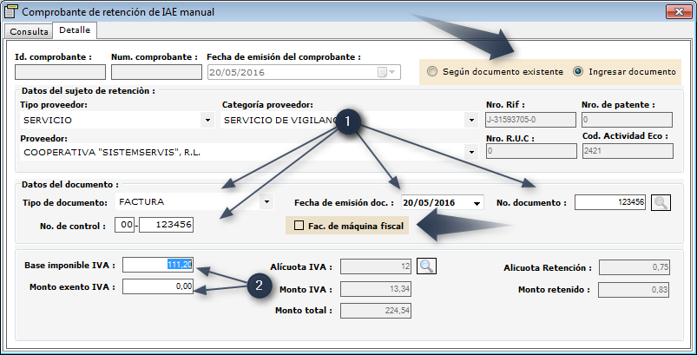This screenshot has height=355, width=697.
Task: Click the Alícuota IVA value field
Action: 376,266
